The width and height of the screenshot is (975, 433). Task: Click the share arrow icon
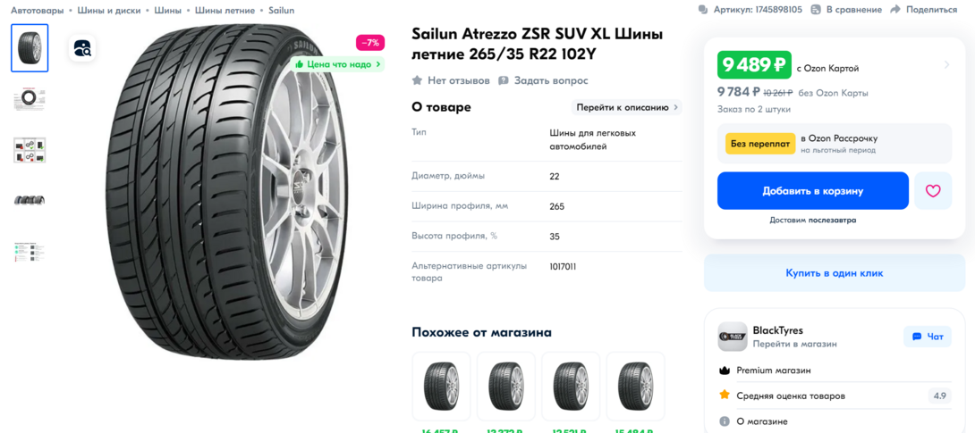(x=895, y=9)
